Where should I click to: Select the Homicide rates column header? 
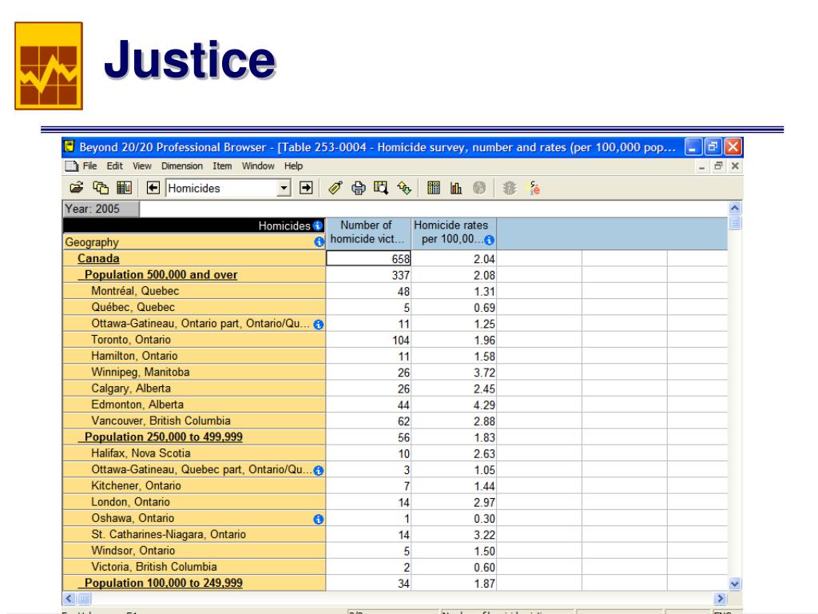454,233
